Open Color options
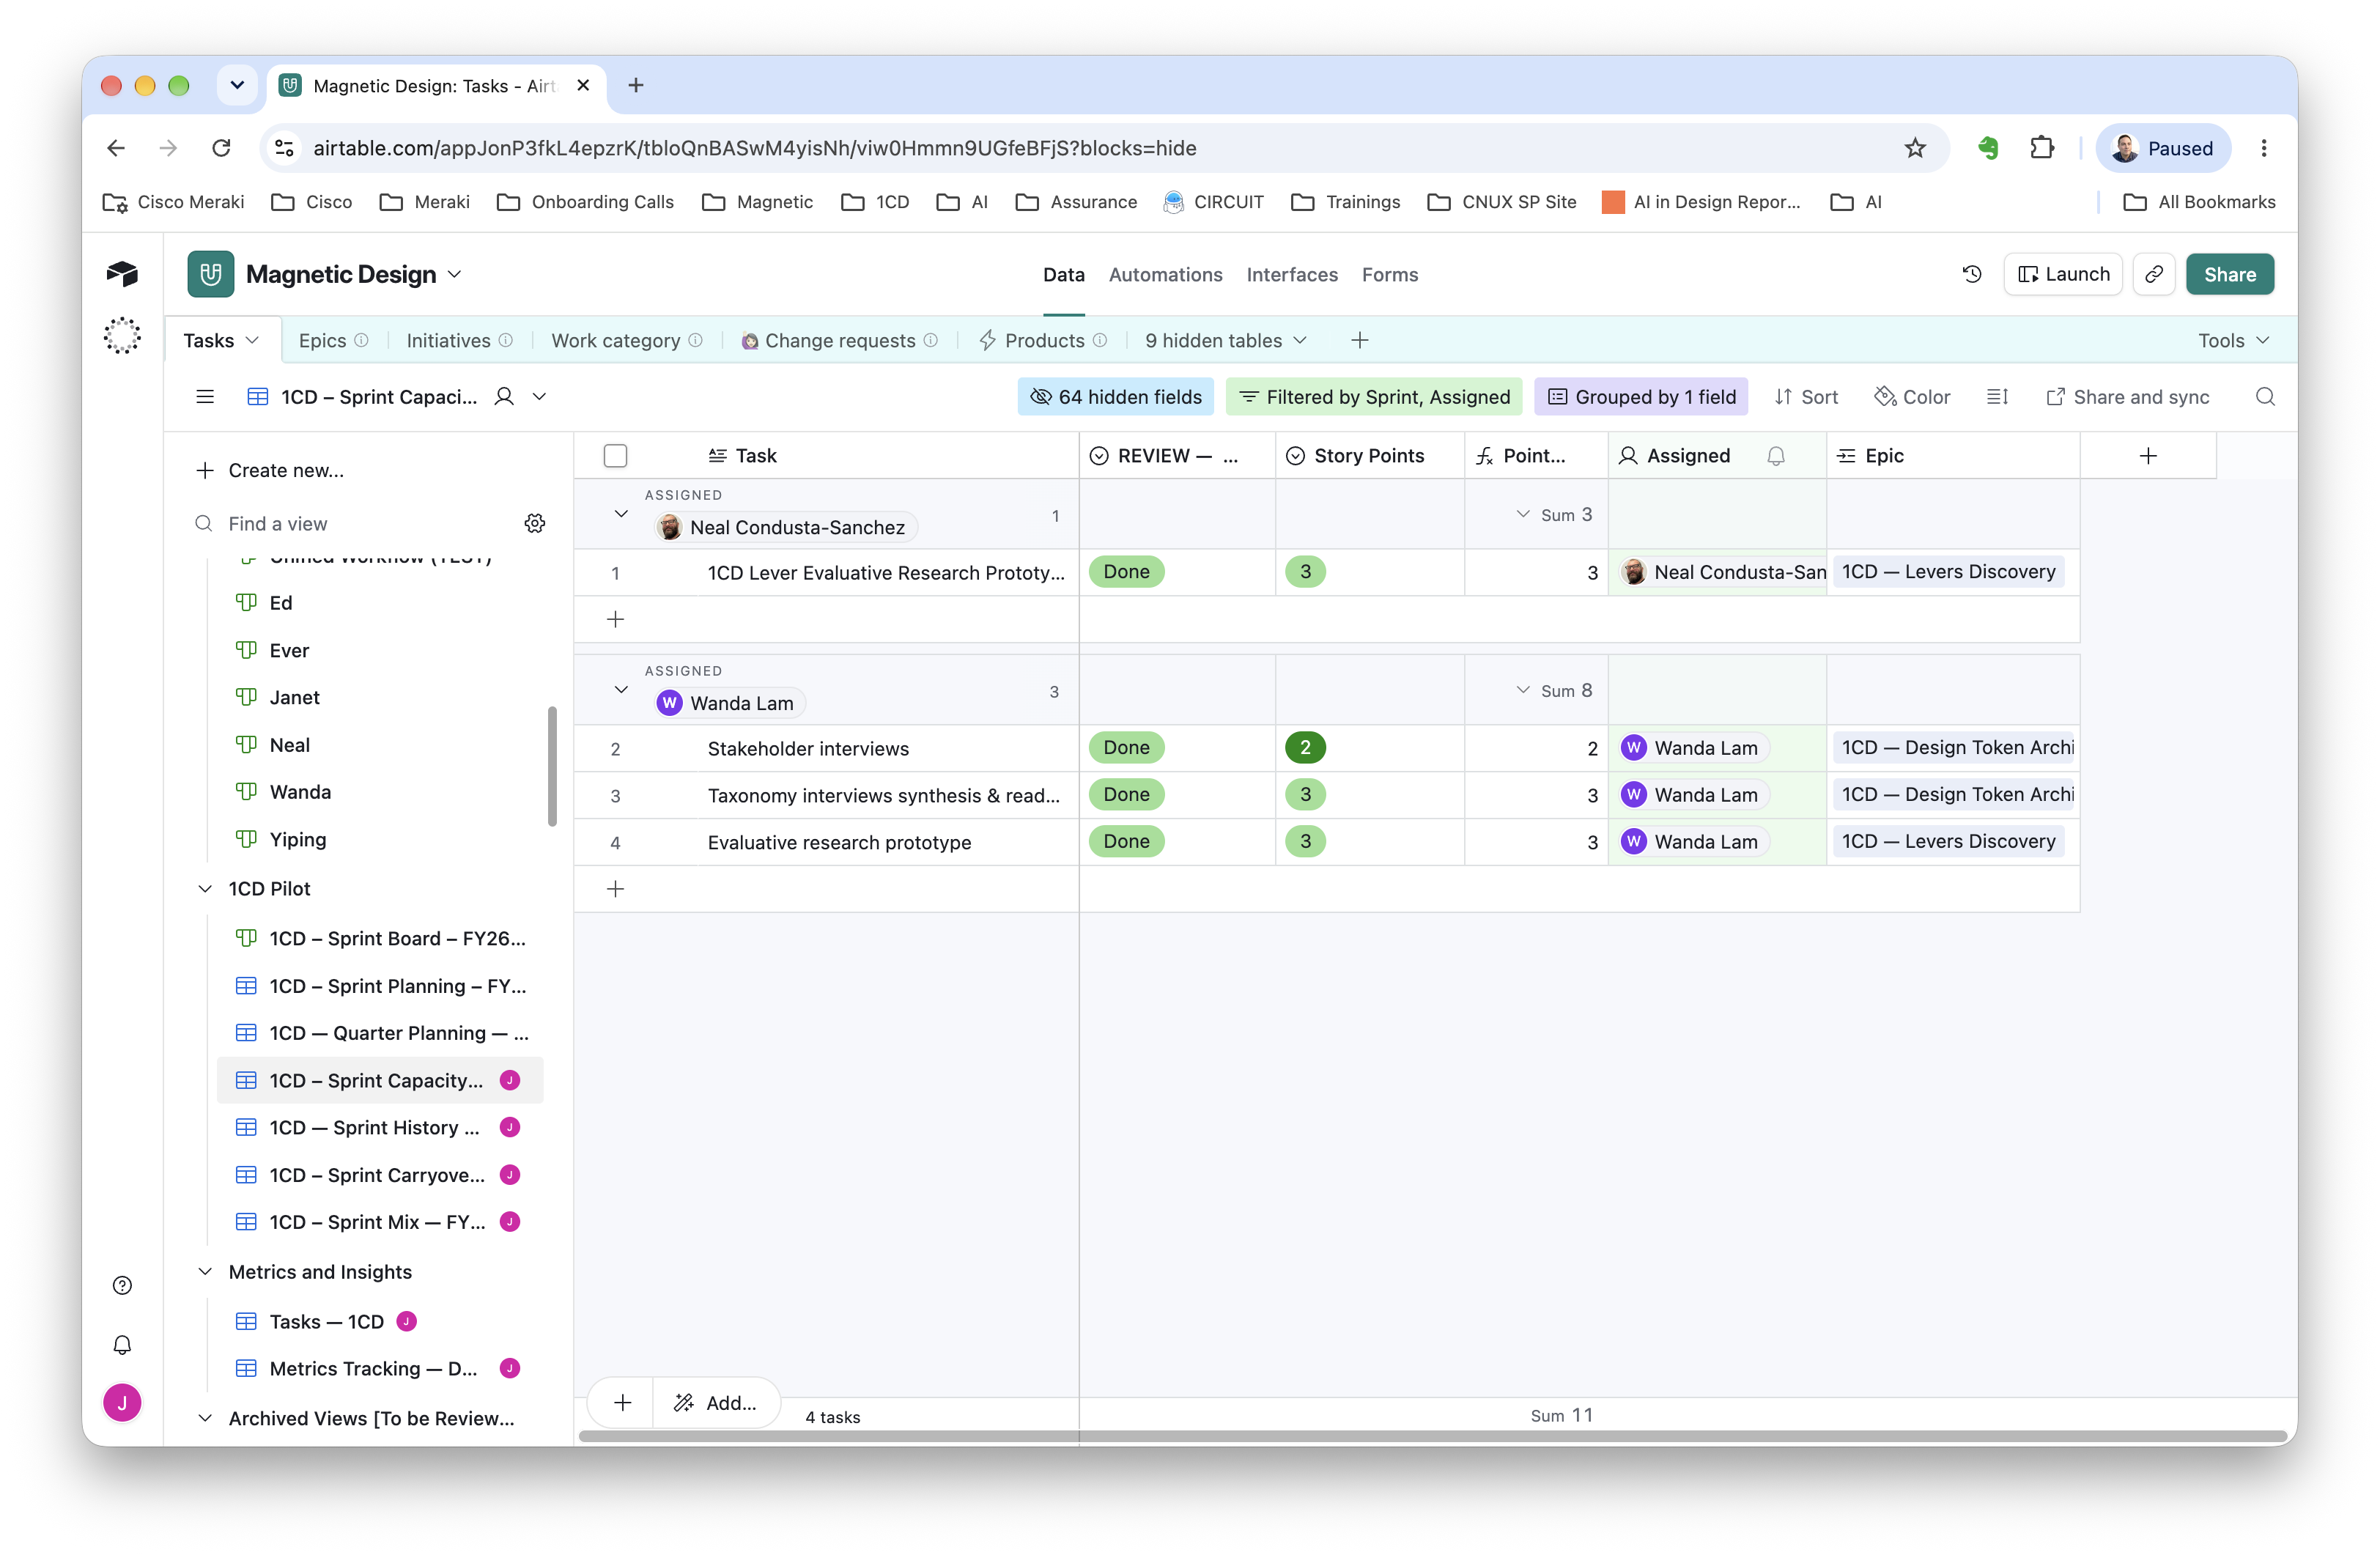 pos(1912,397)
